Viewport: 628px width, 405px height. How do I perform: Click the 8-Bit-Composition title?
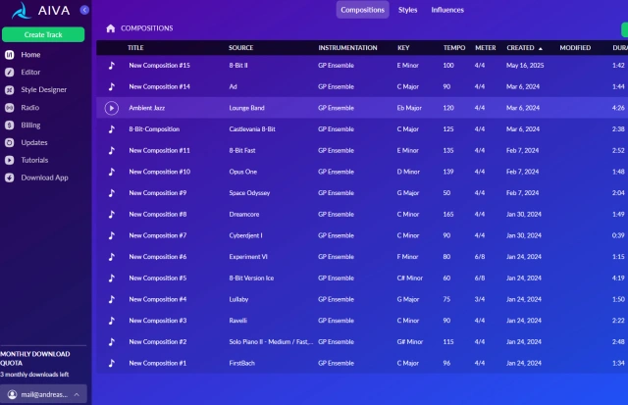tap(154, 129)
